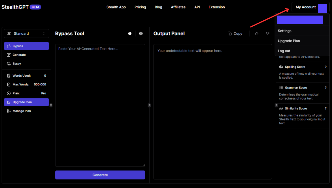
Task: Open the Blog nav link
Action: [x=158, y=7]
